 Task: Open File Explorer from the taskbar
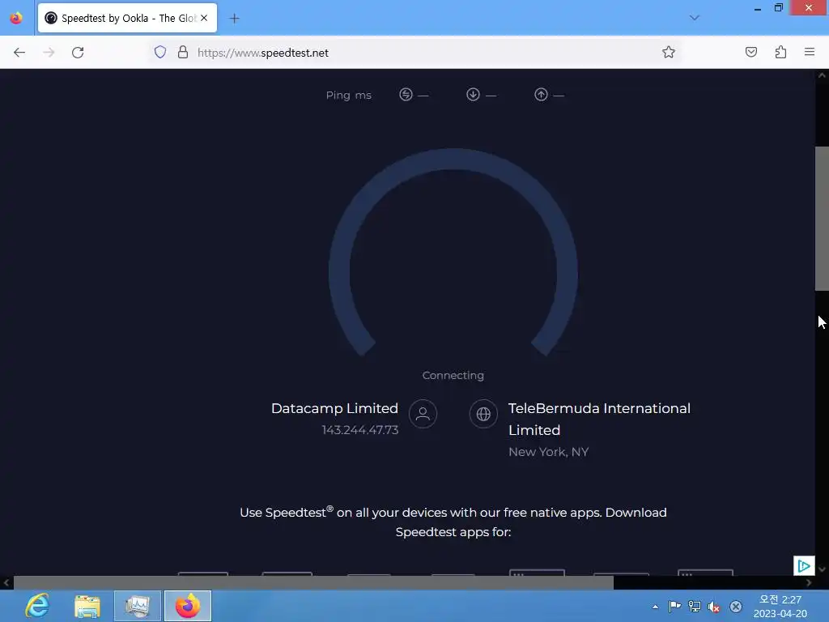87,606
